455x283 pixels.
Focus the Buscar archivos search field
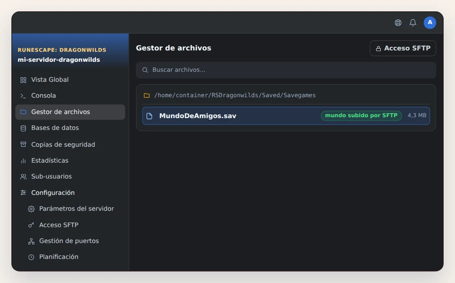286,70
